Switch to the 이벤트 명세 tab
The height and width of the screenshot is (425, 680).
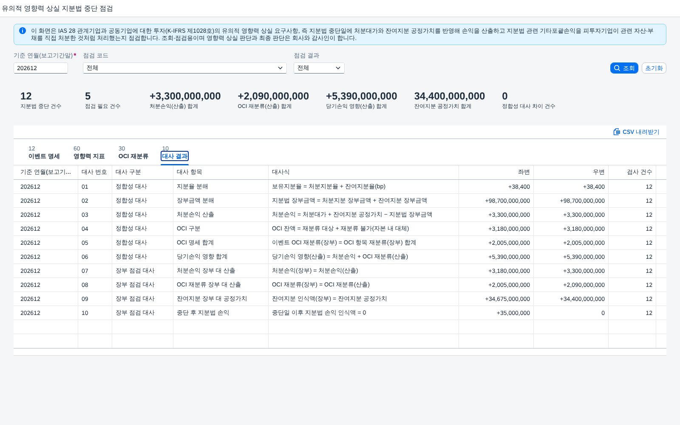coord(44,156)
